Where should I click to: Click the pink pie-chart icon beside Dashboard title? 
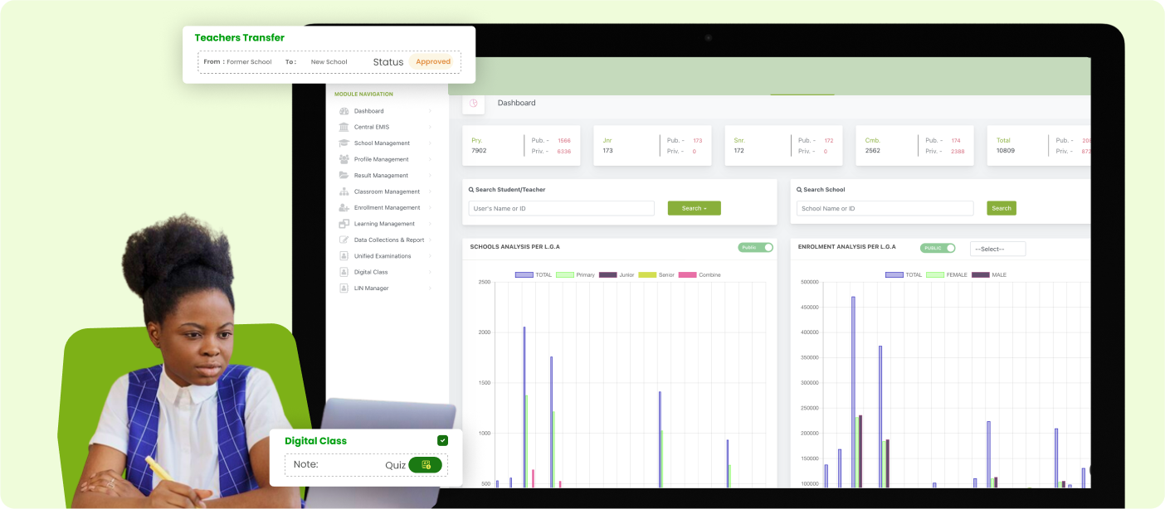474,104
